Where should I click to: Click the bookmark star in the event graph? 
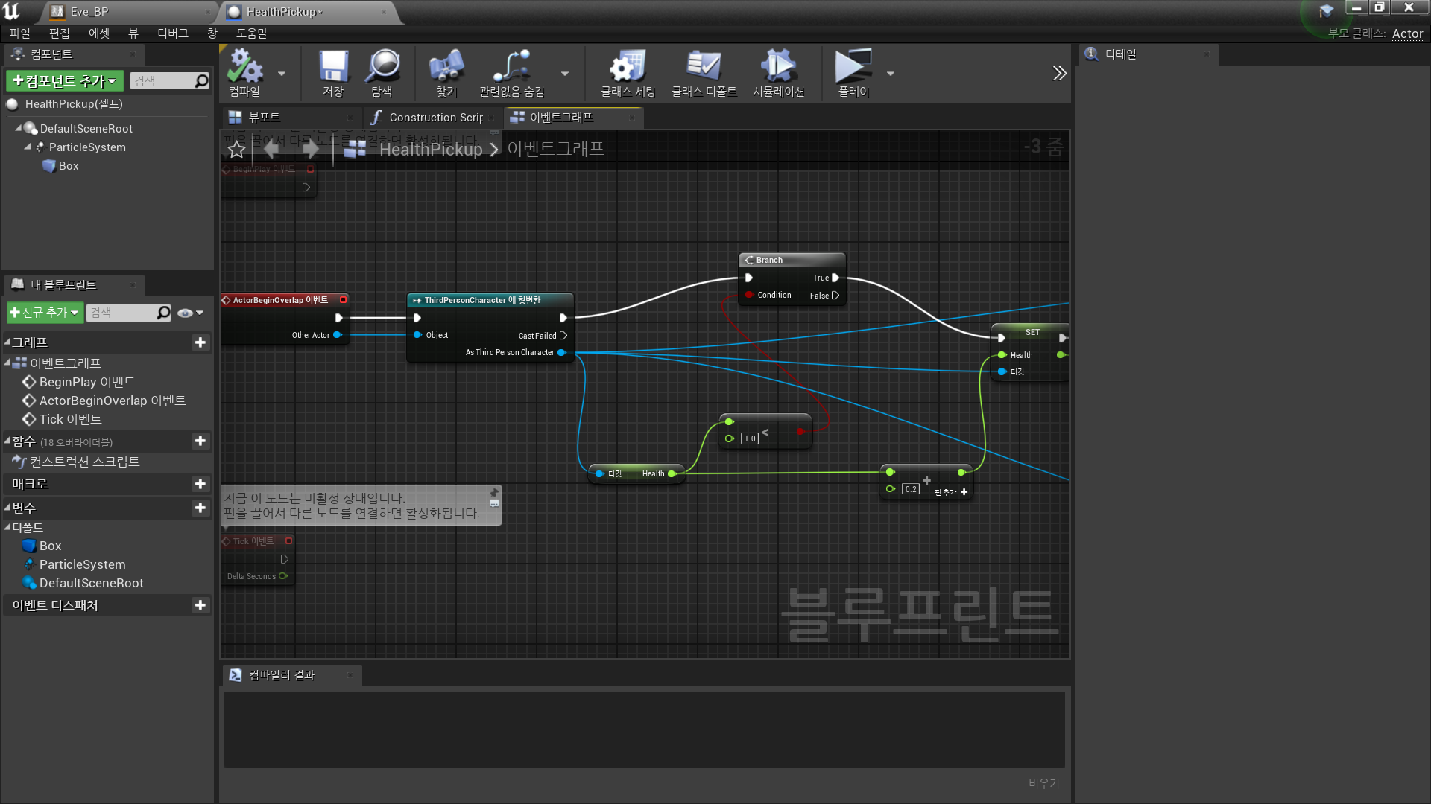[236, 149]
